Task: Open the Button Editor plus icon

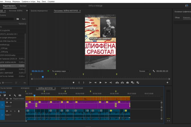Action: [x=167, y=83]
